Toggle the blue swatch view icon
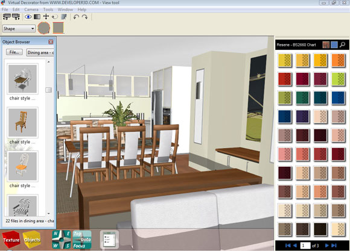 pos(334,45)
